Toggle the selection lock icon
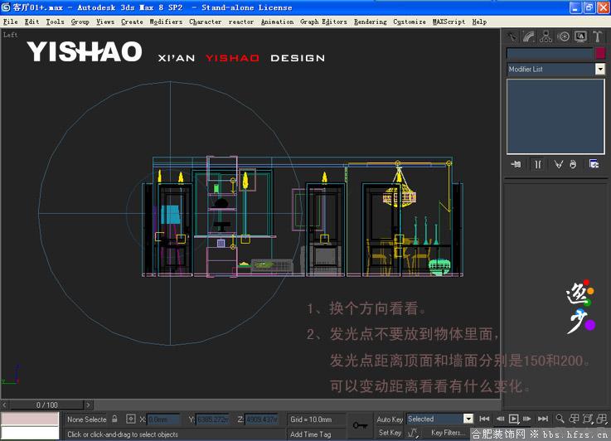611x441 pixels. point(114,419)
